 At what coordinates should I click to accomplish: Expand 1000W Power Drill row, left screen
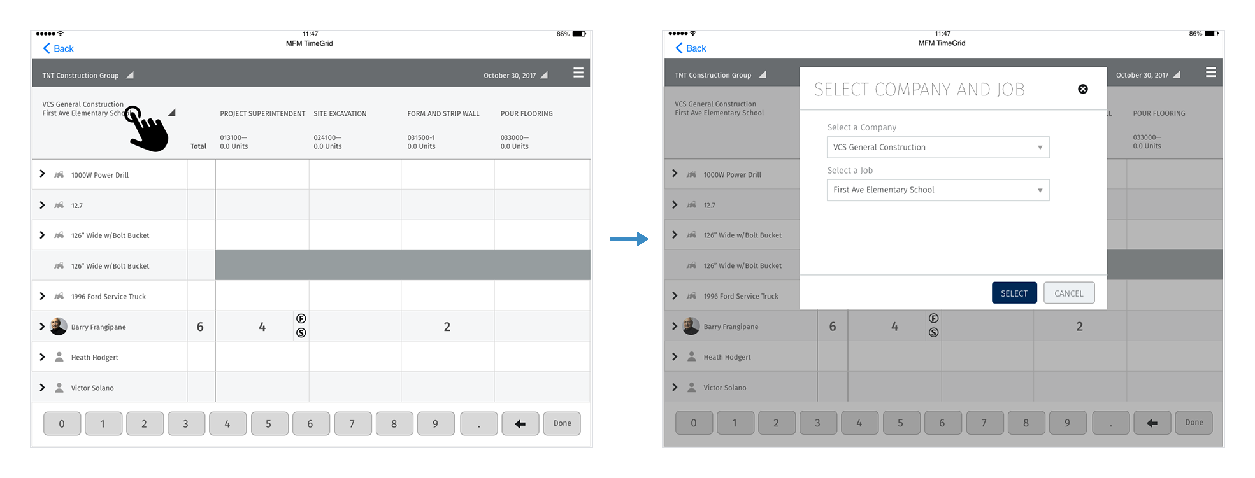pyautogui.click(x=42, y=174)
